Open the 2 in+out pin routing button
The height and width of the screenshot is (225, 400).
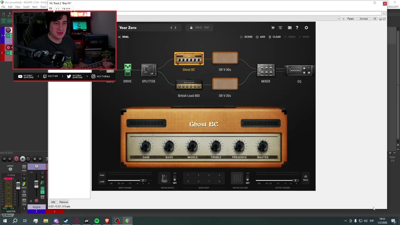click(x=364, y=19)
